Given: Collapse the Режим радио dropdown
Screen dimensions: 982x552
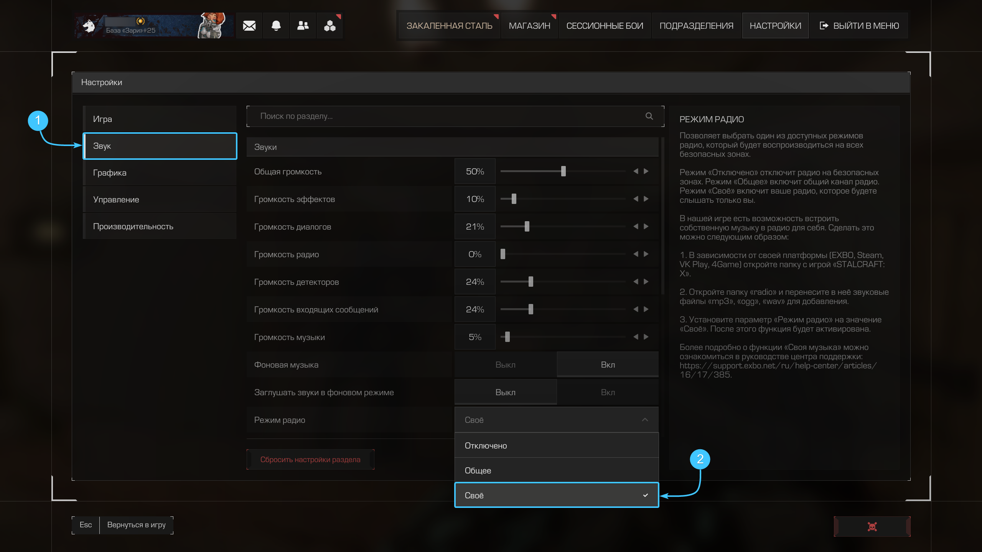Looking at the screenshot, I should pyautogui.click(x=645, y=420).
